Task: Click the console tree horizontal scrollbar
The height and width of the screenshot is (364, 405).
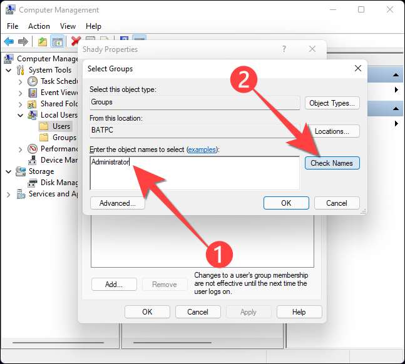Action: click(x=58, y=343)
